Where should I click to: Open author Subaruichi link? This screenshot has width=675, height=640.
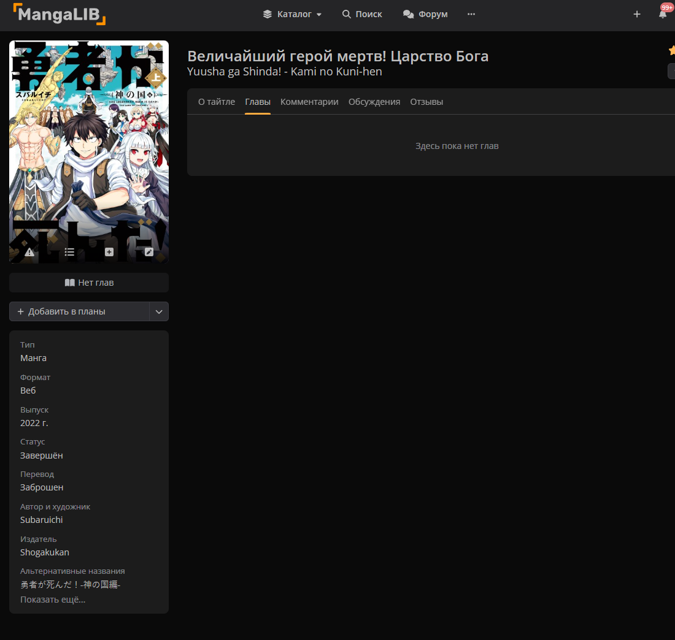(x=41, y=520)
